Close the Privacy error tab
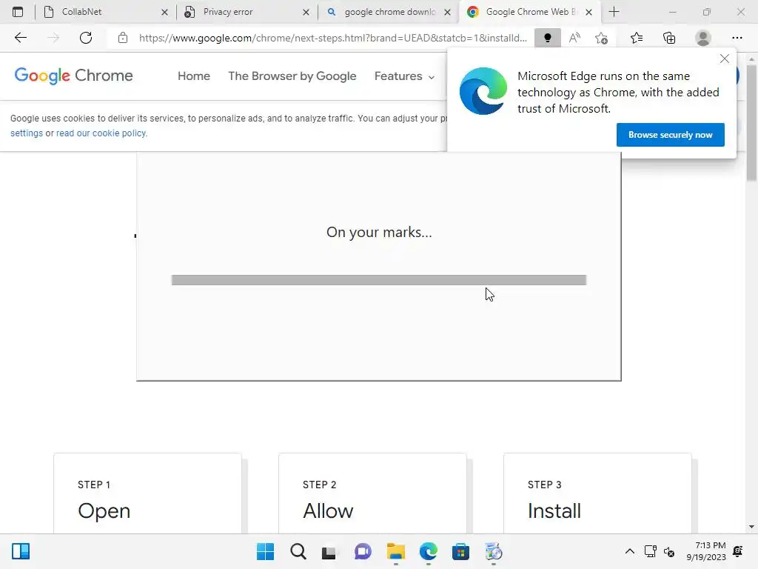The image size is (758, 569). [x=306, y=12]
